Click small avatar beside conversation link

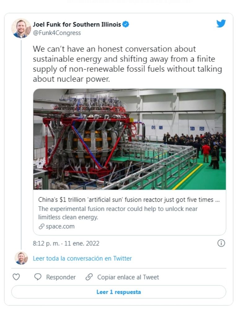[21, 258]
